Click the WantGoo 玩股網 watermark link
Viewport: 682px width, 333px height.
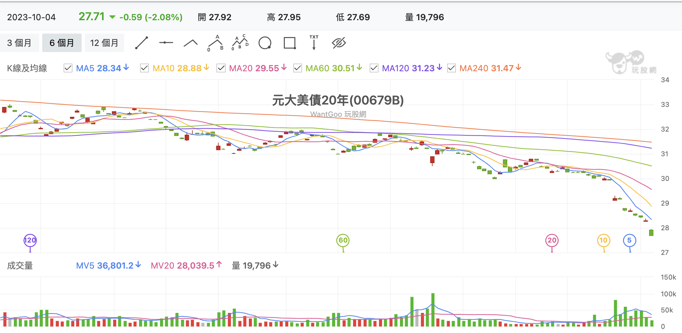[338, 114]
